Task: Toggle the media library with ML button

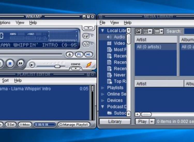Action: 88,54
